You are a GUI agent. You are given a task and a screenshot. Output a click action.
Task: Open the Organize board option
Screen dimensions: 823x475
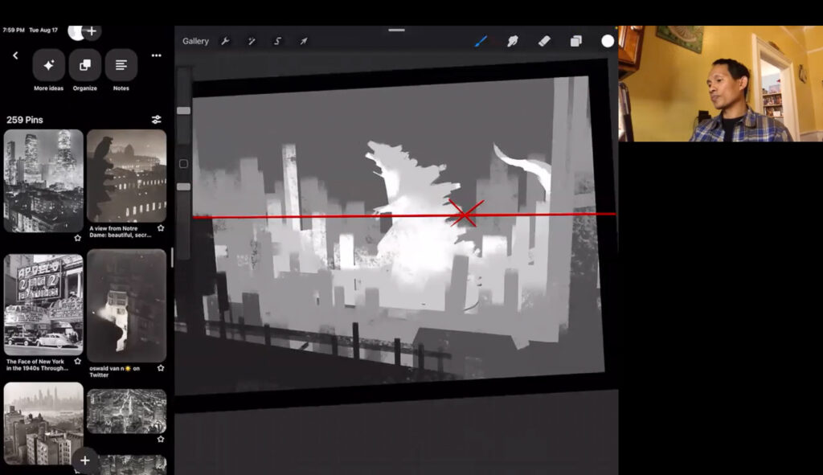click(x=85, y=65)
